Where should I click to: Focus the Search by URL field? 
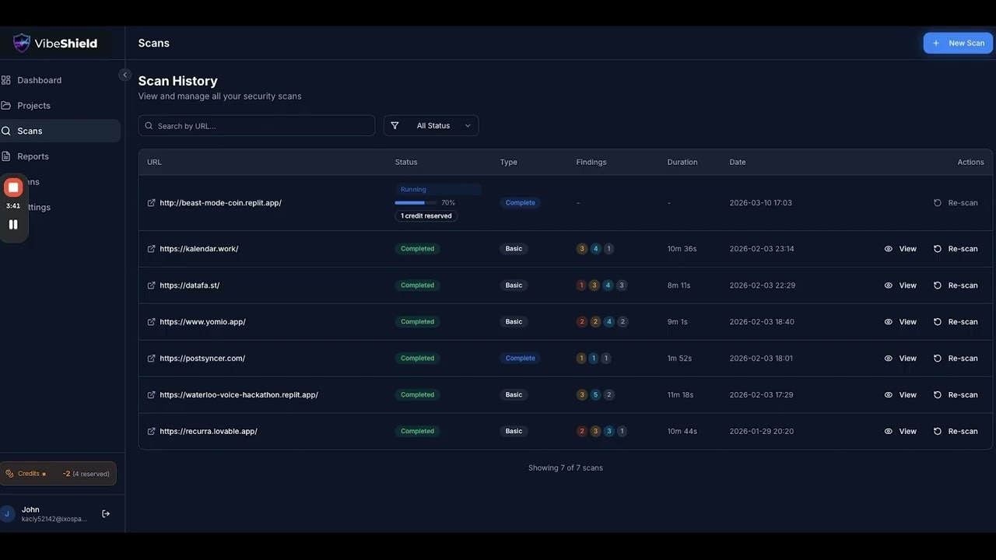(257, 126)
